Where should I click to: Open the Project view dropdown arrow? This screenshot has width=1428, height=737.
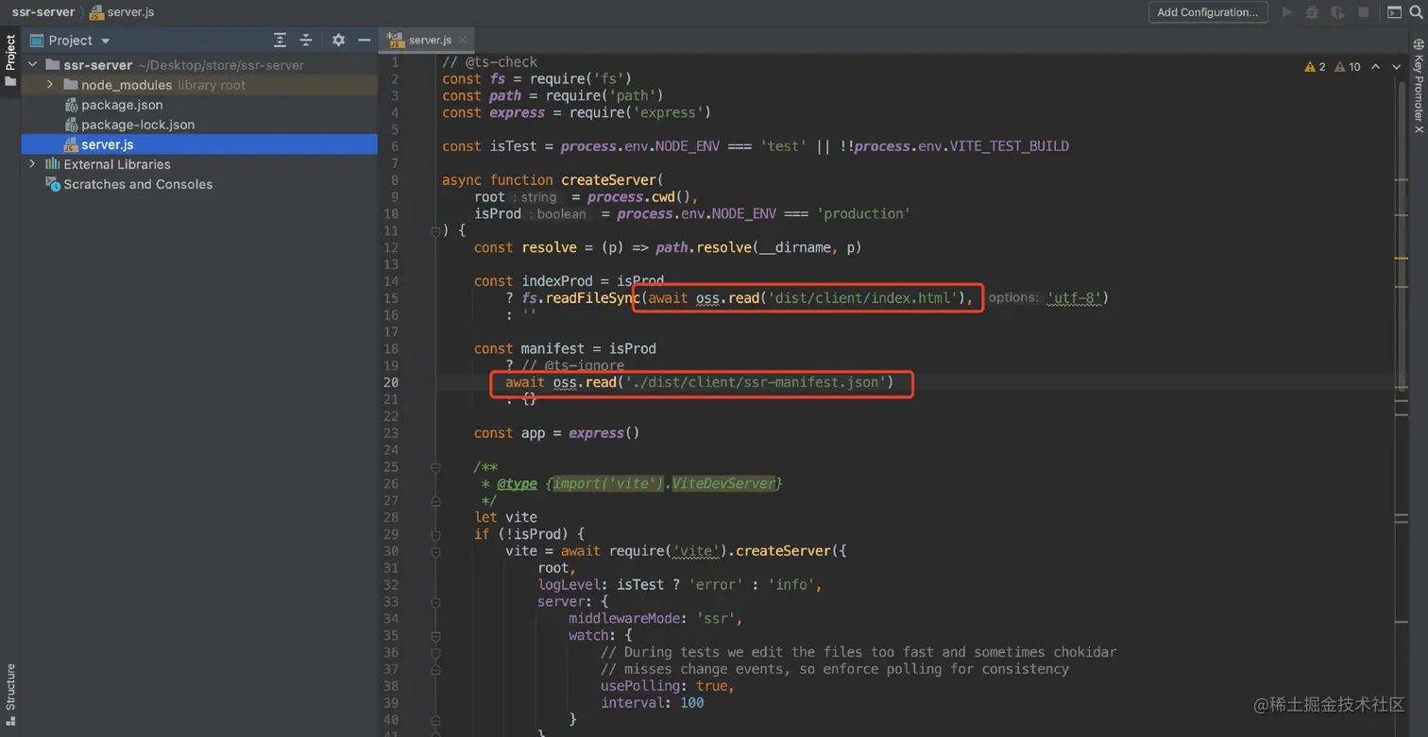105,41
